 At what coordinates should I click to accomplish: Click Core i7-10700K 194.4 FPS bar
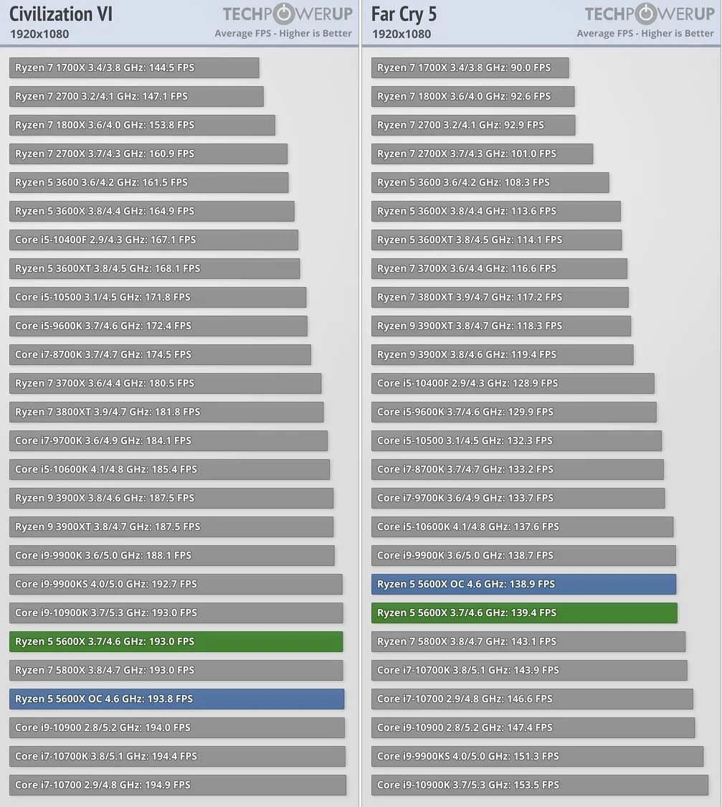click(177, 756)
